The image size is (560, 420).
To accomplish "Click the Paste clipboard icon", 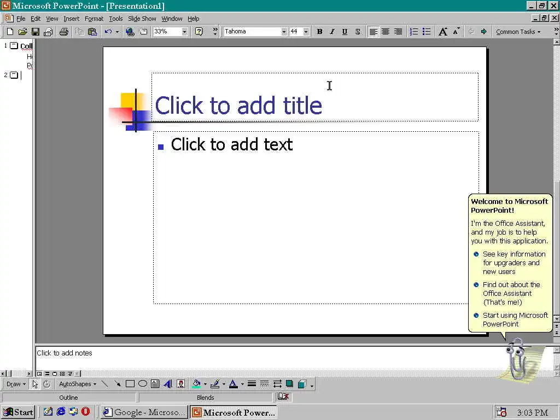I will (x=92, y=32).
